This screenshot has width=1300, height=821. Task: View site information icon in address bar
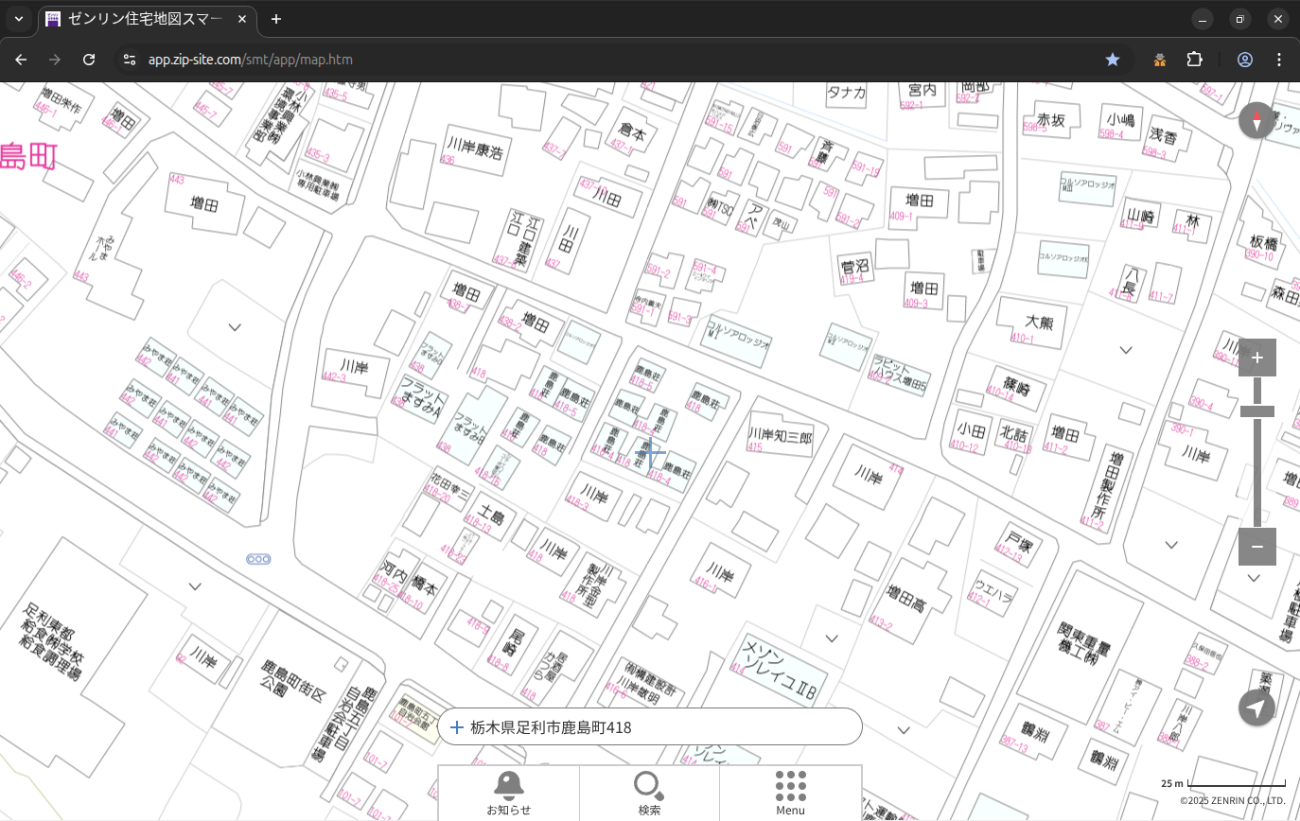(x=130, y=60)
